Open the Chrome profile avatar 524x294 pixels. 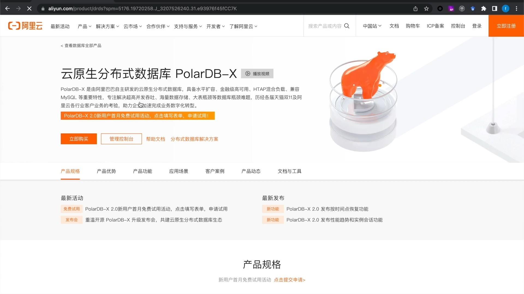pos(505,9)
